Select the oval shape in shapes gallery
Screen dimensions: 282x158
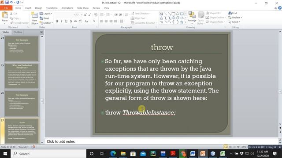(x=178, y=14)
